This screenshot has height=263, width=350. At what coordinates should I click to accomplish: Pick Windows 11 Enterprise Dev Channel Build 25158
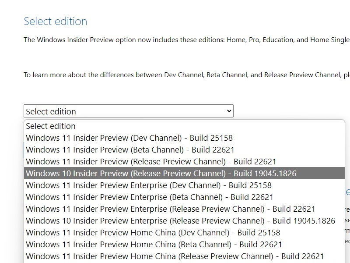point(149,185)
